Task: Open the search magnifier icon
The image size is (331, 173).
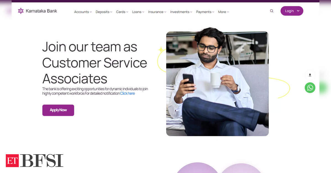Action: click(x=272, y=11)
